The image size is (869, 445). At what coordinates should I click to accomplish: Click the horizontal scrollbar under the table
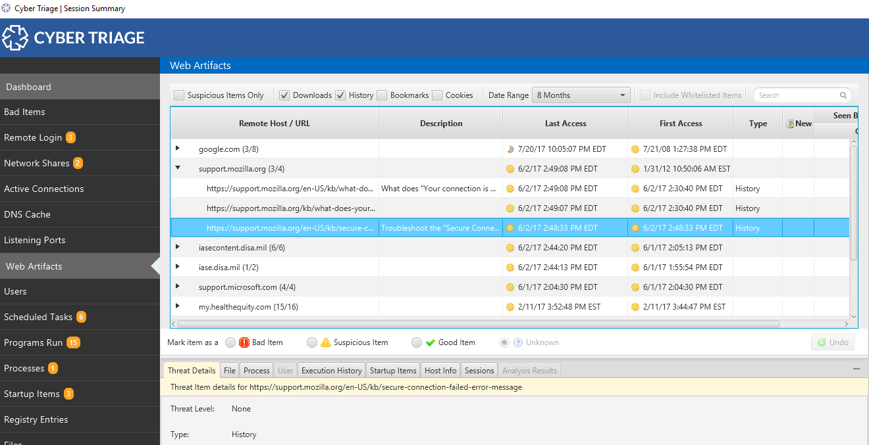[x=478, y=324]
